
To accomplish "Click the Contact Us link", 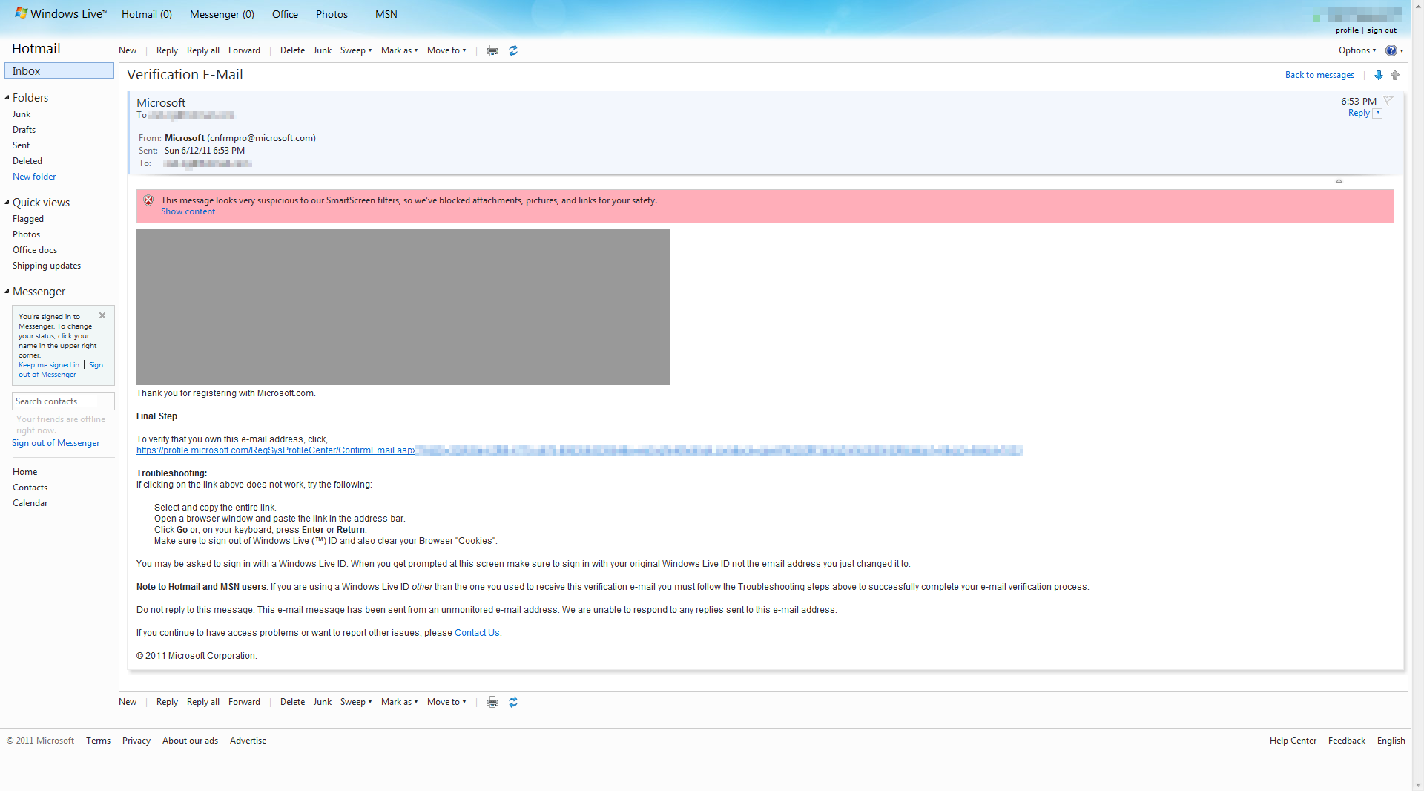I will pyautogui.click(x=477, y=633).
